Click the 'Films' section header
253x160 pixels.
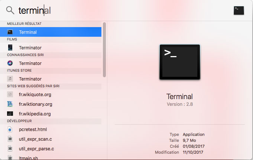click(x=12, y=39)
